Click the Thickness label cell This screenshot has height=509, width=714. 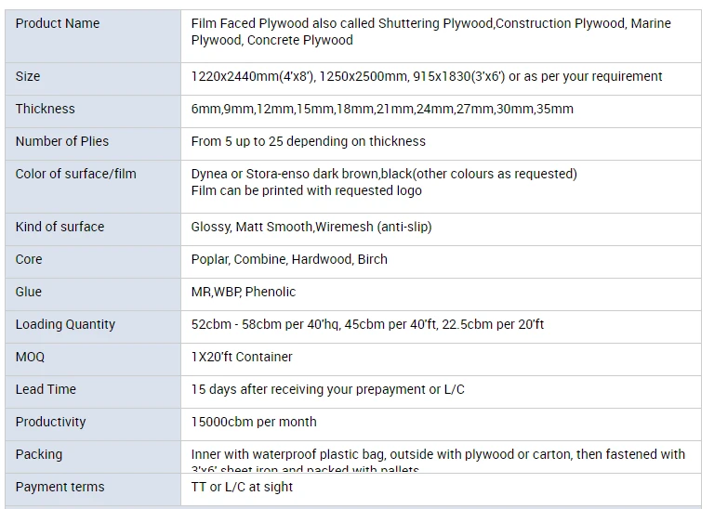coord(93,111)
